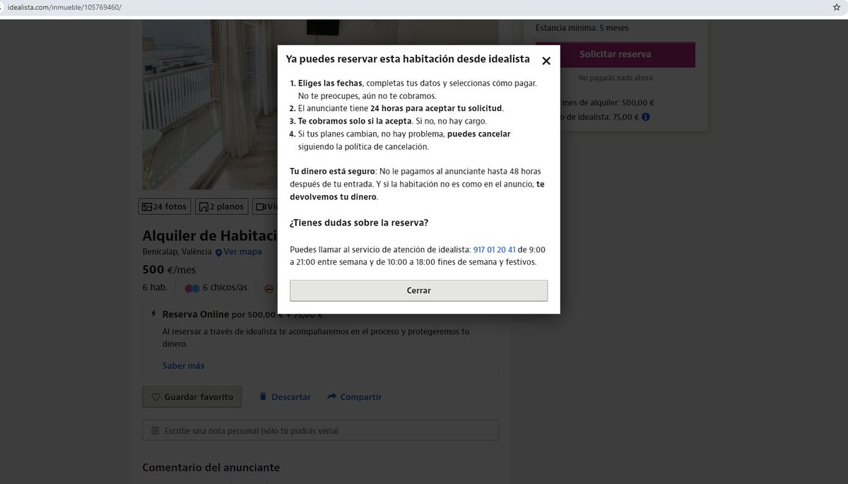This screenshot has height=484, width=848.
Task: Bookmark this page with the star icon
Action: coord(836,7)
